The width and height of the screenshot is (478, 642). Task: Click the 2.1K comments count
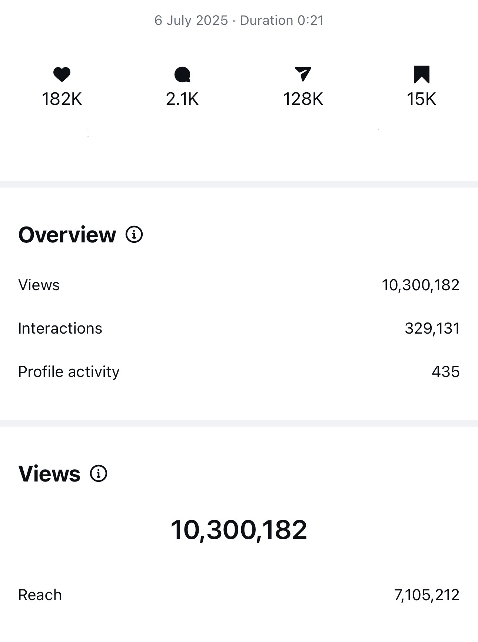pyautogui.click(x=182, y=99)
